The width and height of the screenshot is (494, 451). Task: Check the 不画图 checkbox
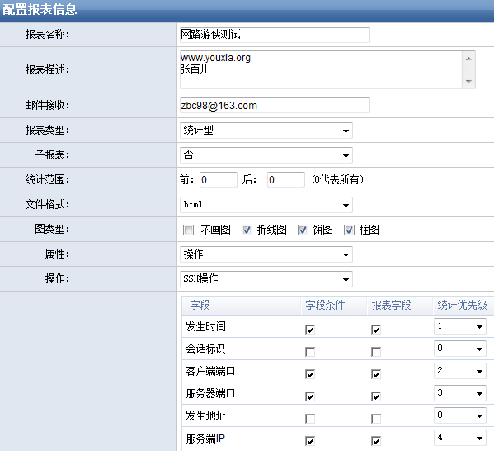(188, 230)
